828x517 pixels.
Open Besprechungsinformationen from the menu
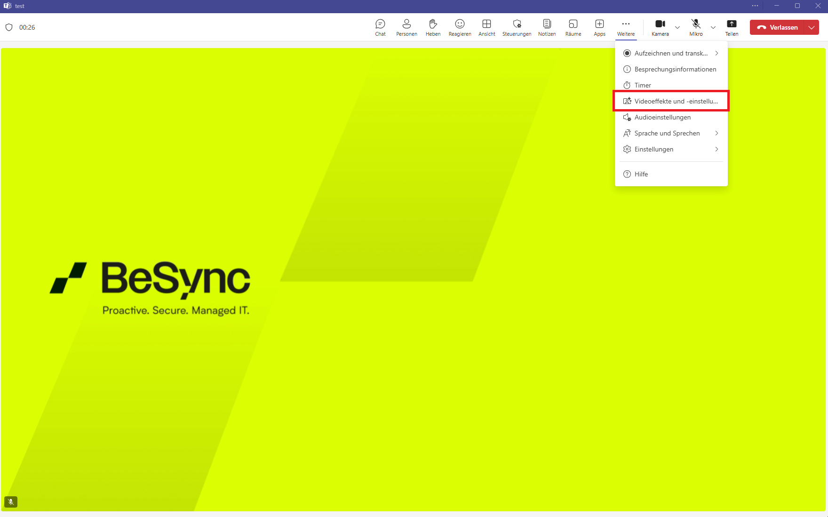click(x=675, y=69)
